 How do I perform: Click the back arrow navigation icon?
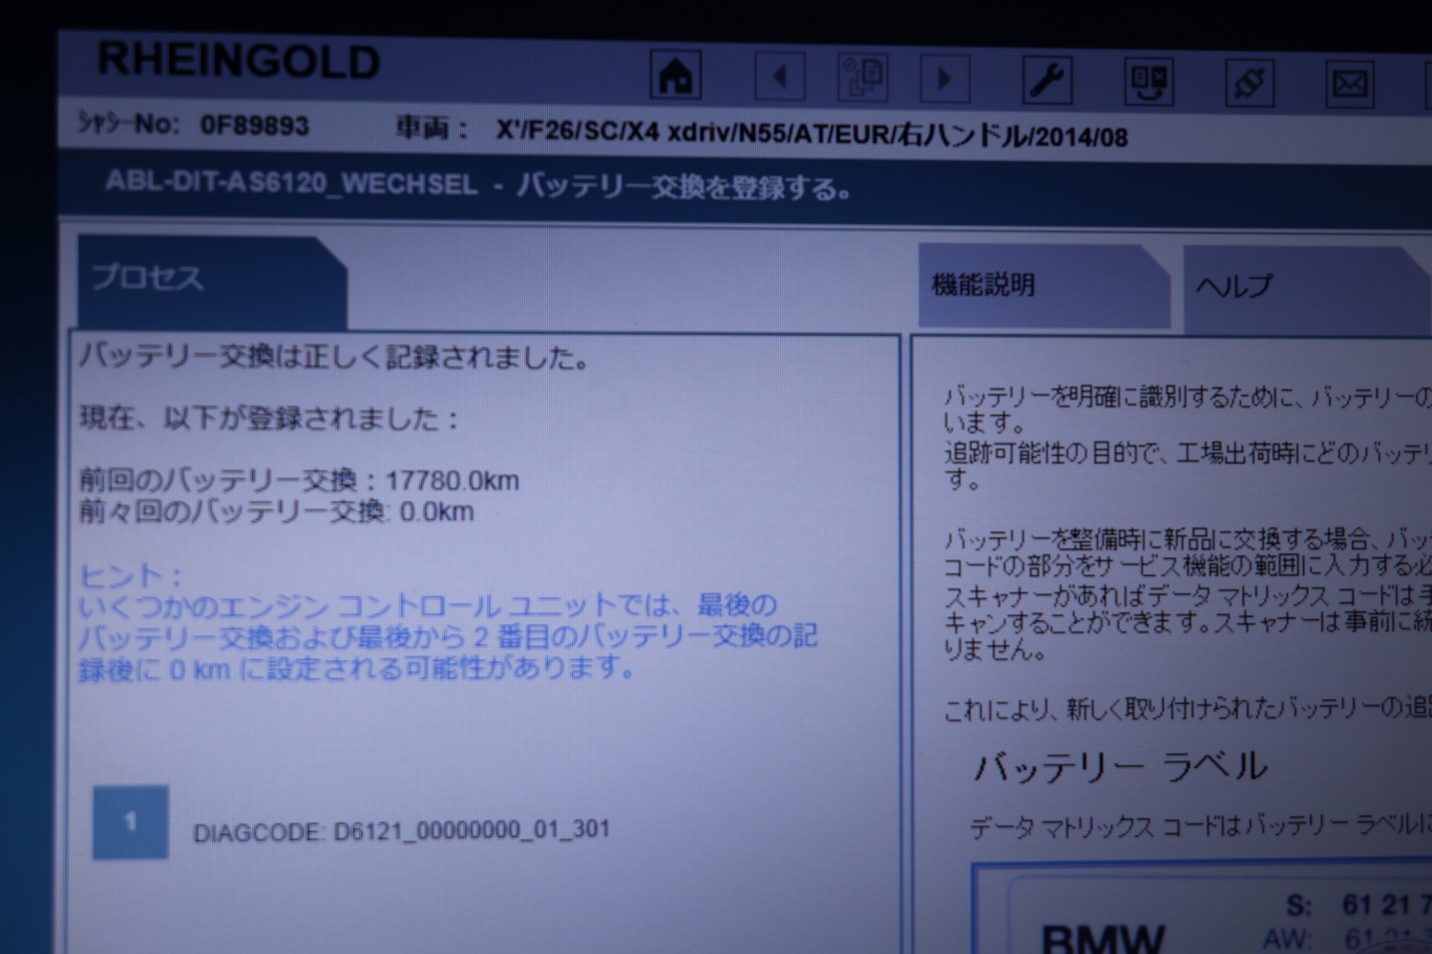779,76
